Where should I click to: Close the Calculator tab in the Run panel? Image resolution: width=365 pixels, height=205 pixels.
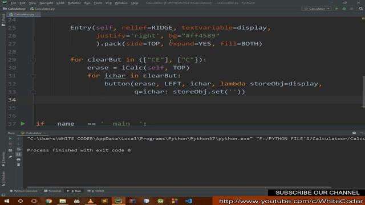tap(44, 133)
